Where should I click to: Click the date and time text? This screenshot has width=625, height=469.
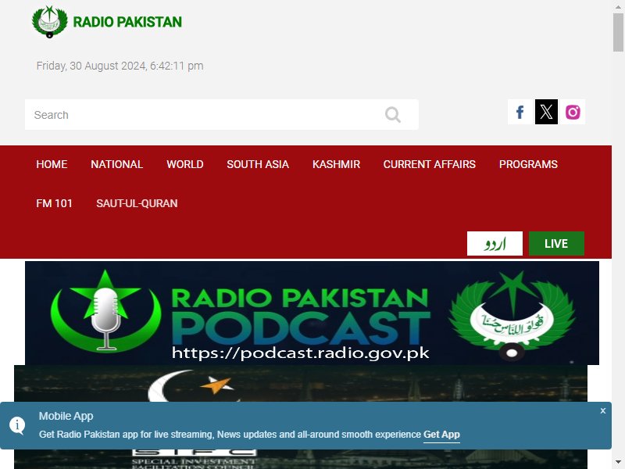[120, 66]
